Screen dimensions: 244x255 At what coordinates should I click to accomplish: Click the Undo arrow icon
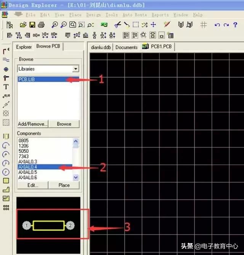coord(217,25)
